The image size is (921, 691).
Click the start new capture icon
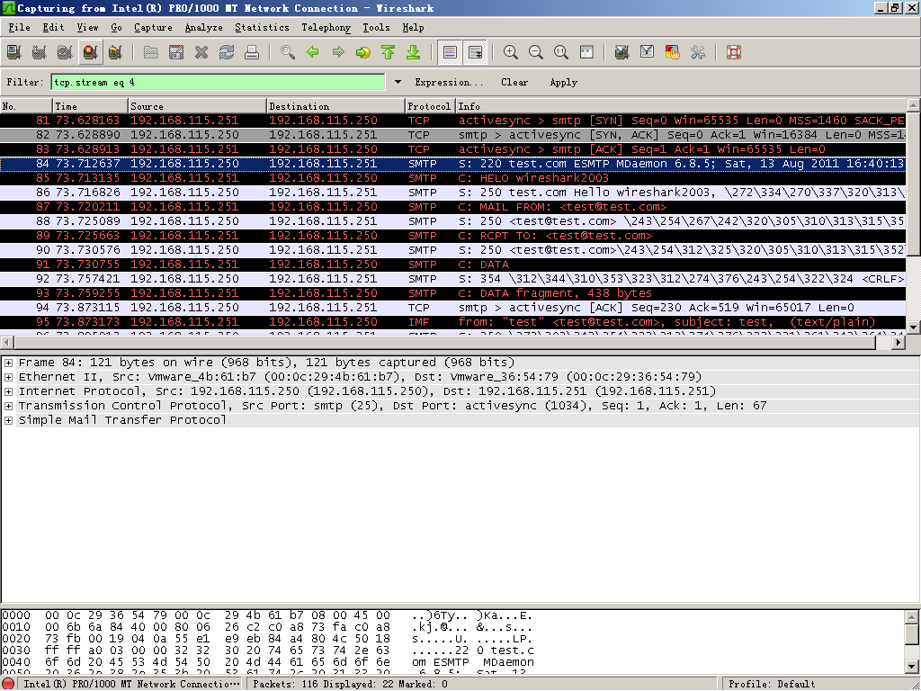coord(65,52)
